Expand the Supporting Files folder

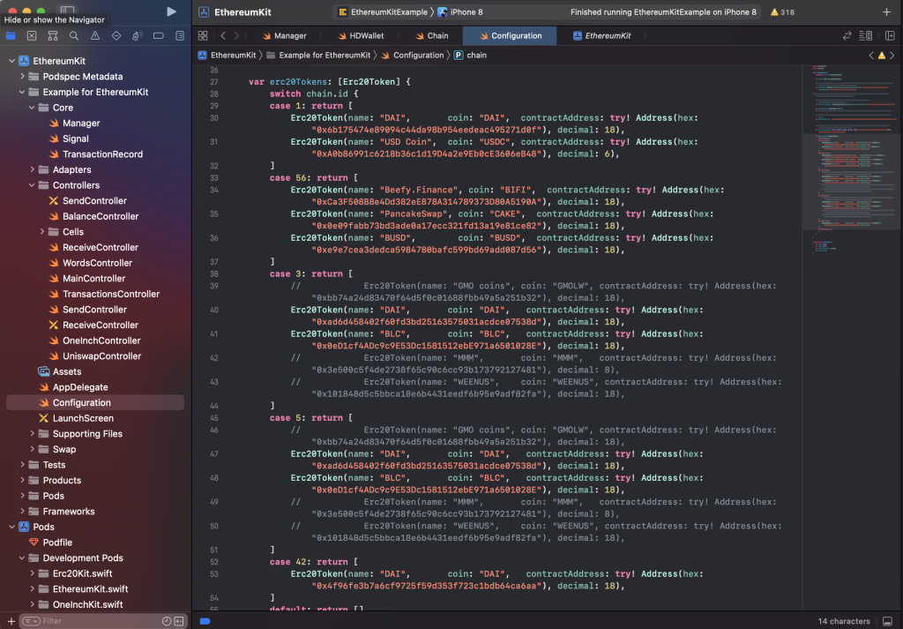[x=33, y=434]
